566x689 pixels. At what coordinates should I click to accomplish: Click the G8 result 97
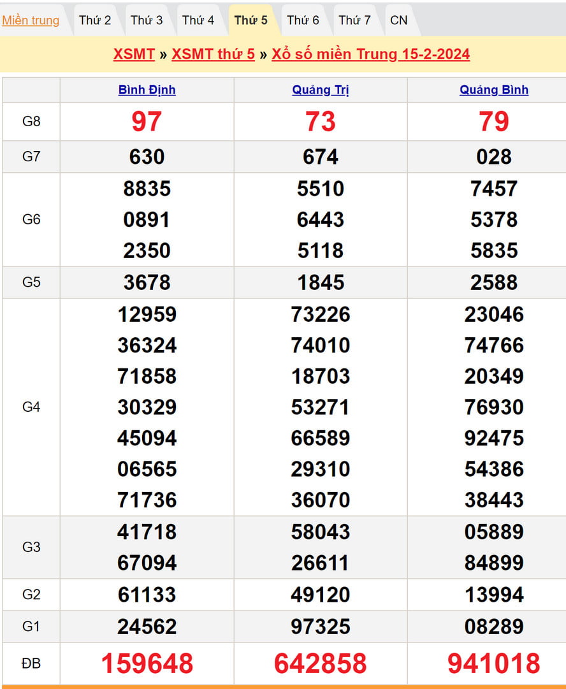point(147,121)
